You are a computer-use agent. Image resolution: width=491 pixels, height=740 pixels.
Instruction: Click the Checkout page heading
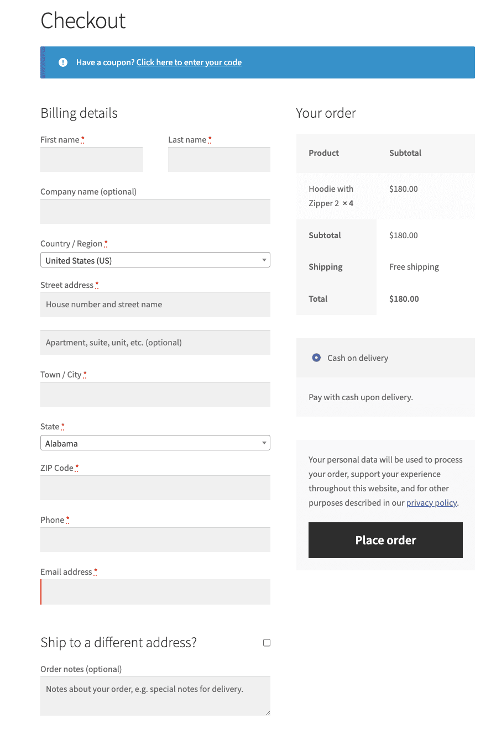point(83,20)
